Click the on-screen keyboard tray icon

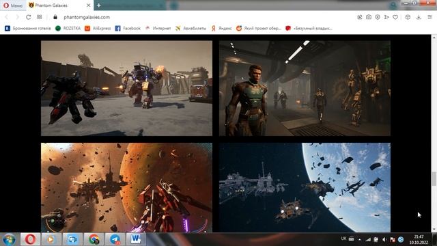(352, 238)
